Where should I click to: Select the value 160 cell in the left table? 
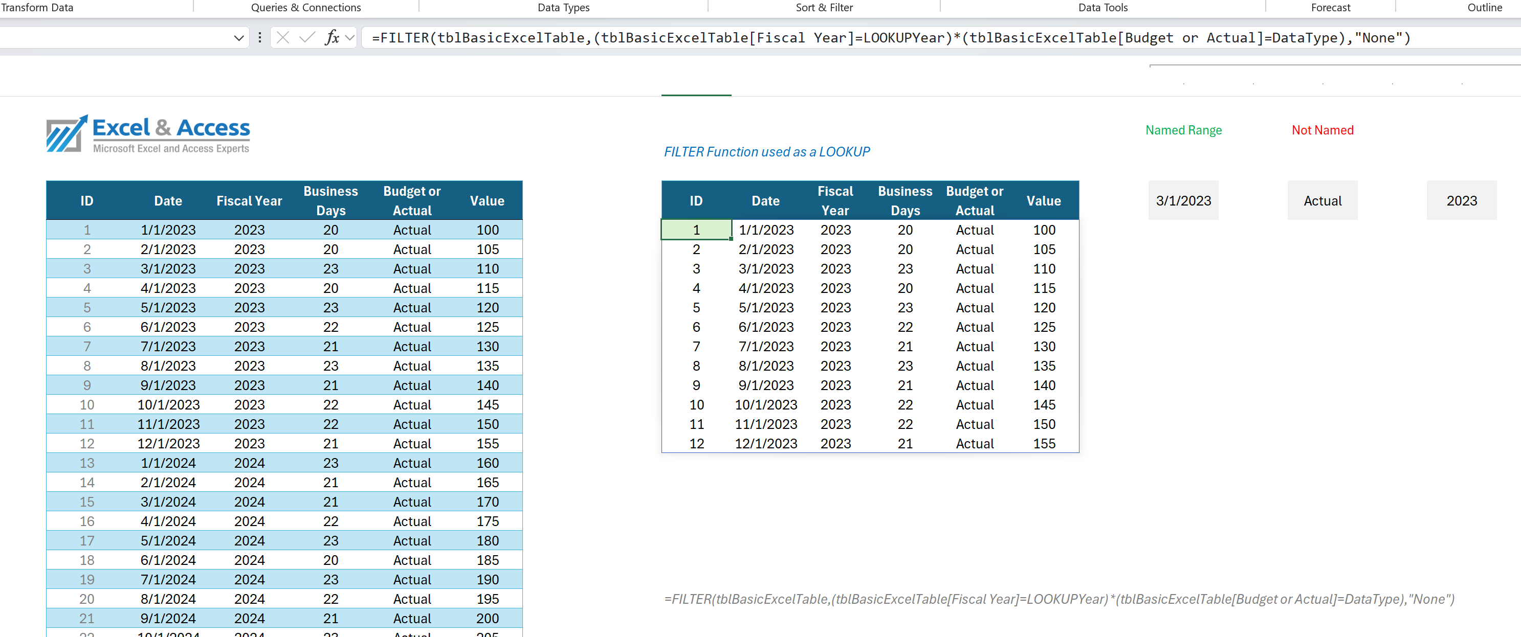487,463
